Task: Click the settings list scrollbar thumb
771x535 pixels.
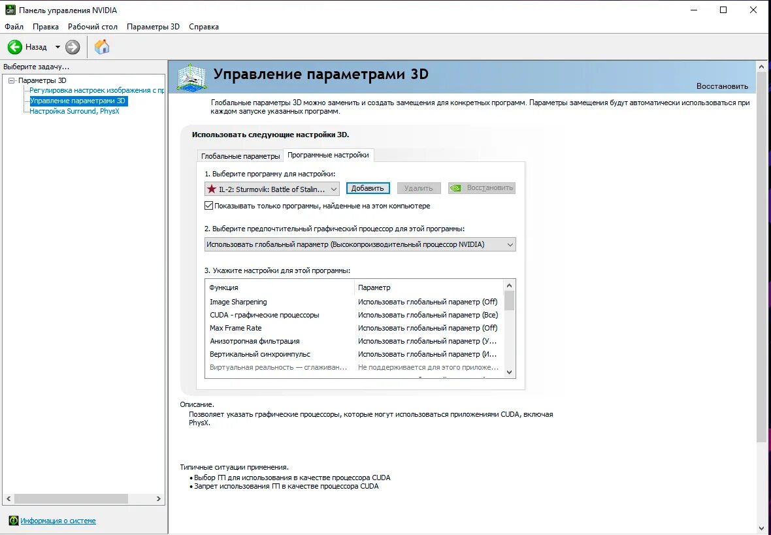Action: (509, 300)
